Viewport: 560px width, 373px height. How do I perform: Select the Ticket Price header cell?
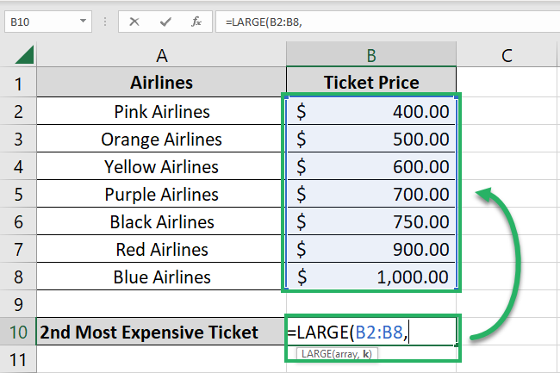(370, 84)
